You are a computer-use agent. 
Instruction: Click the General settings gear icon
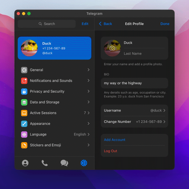pyautogui.click(x=24, y=70)
